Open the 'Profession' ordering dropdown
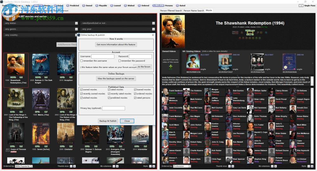 point(182,166)
